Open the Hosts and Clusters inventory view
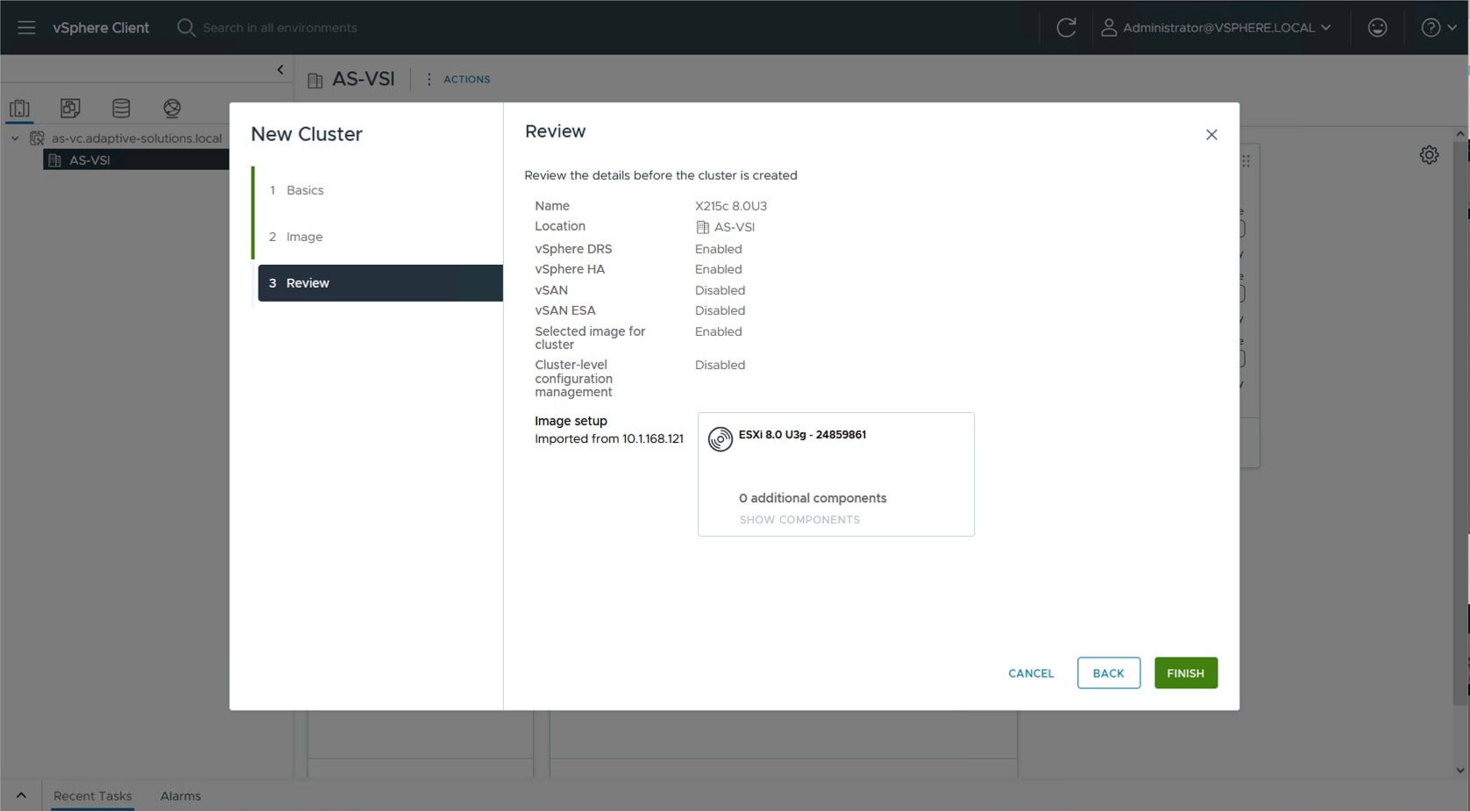 tap(19, 108)
